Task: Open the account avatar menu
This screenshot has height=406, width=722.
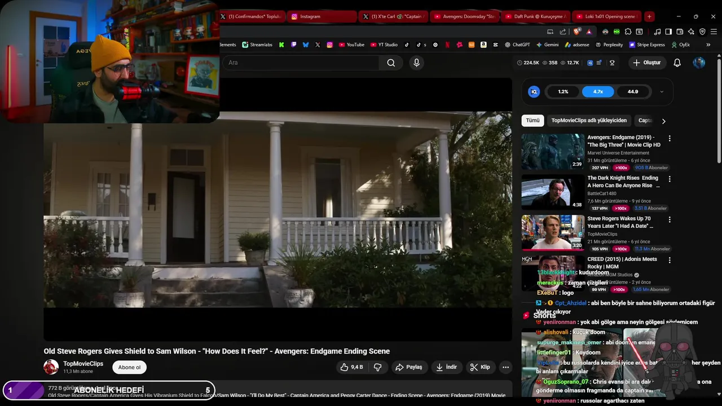Action: click(x=699, y=63)
